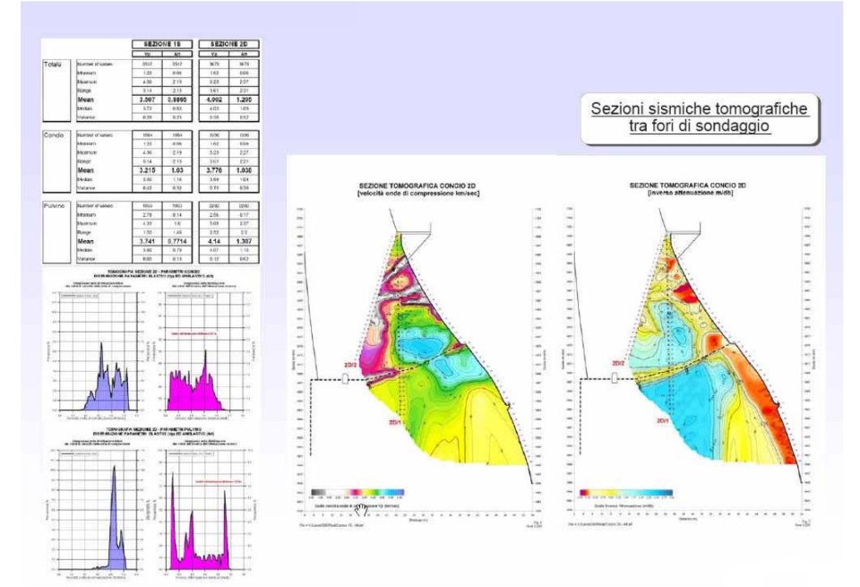860x587 pixels.
Task: Click the Pulvino mean value 0.7714
Action: point(177,241)
